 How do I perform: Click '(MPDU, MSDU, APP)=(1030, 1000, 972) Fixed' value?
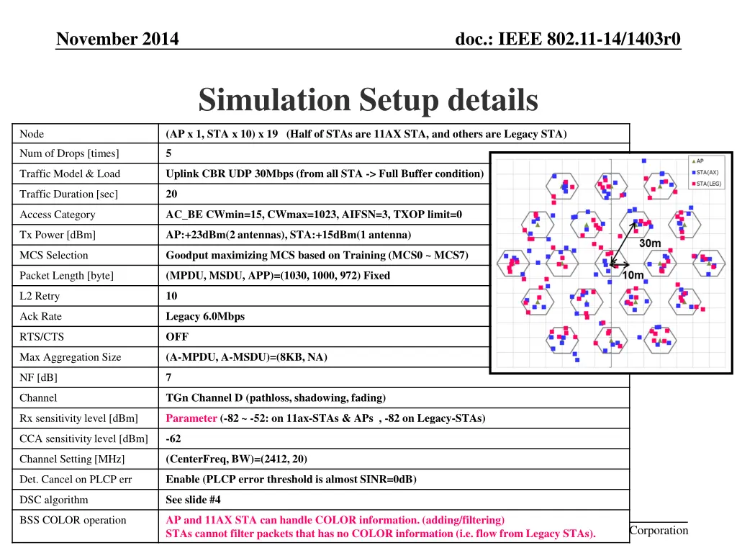click(278, 276)
